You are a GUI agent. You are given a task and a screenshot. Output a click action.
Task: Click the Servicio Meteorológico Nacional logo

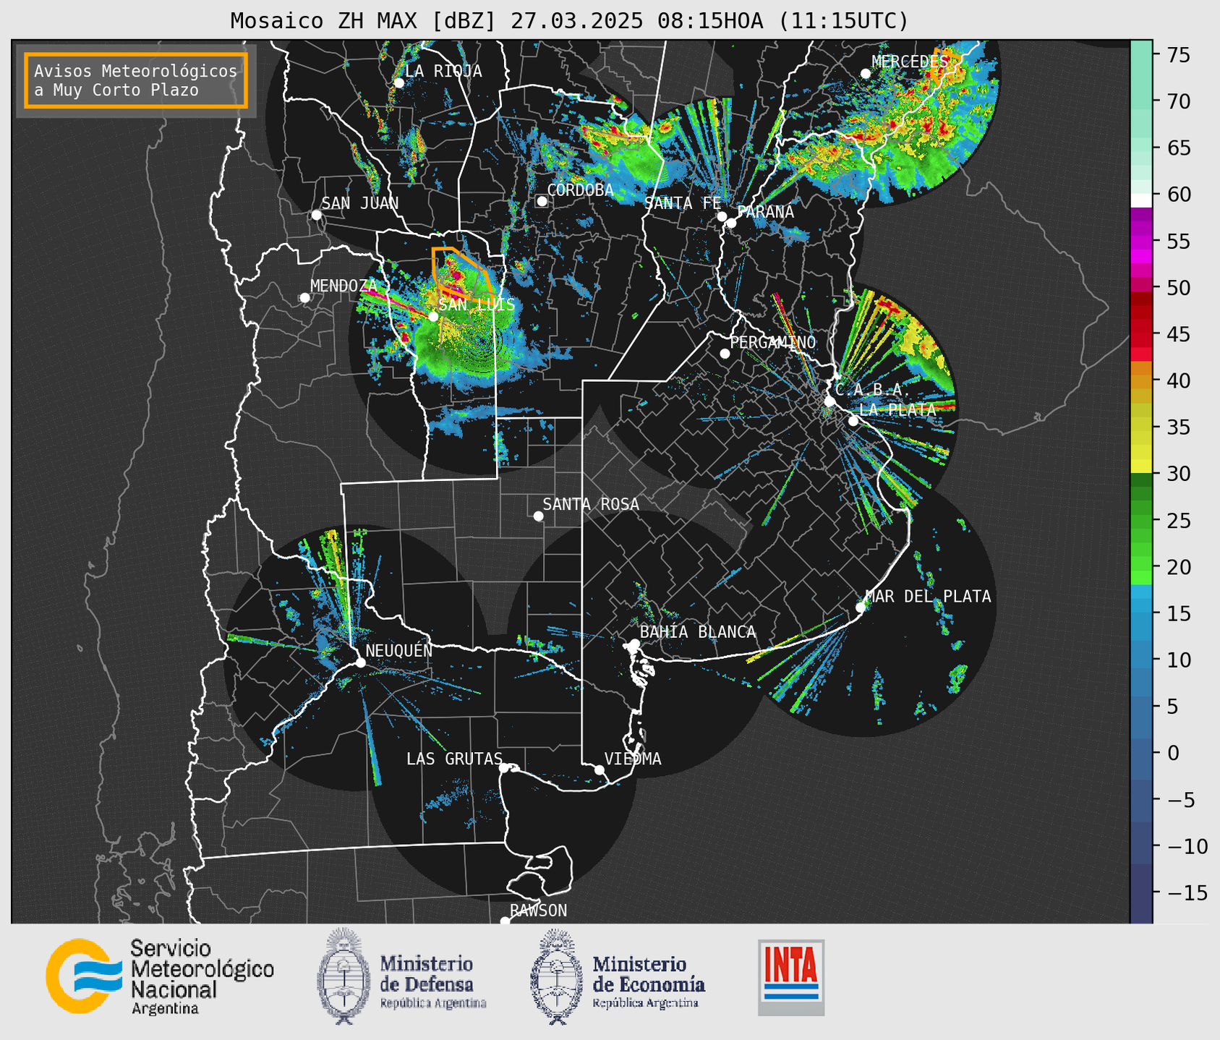tap(160, 976)
